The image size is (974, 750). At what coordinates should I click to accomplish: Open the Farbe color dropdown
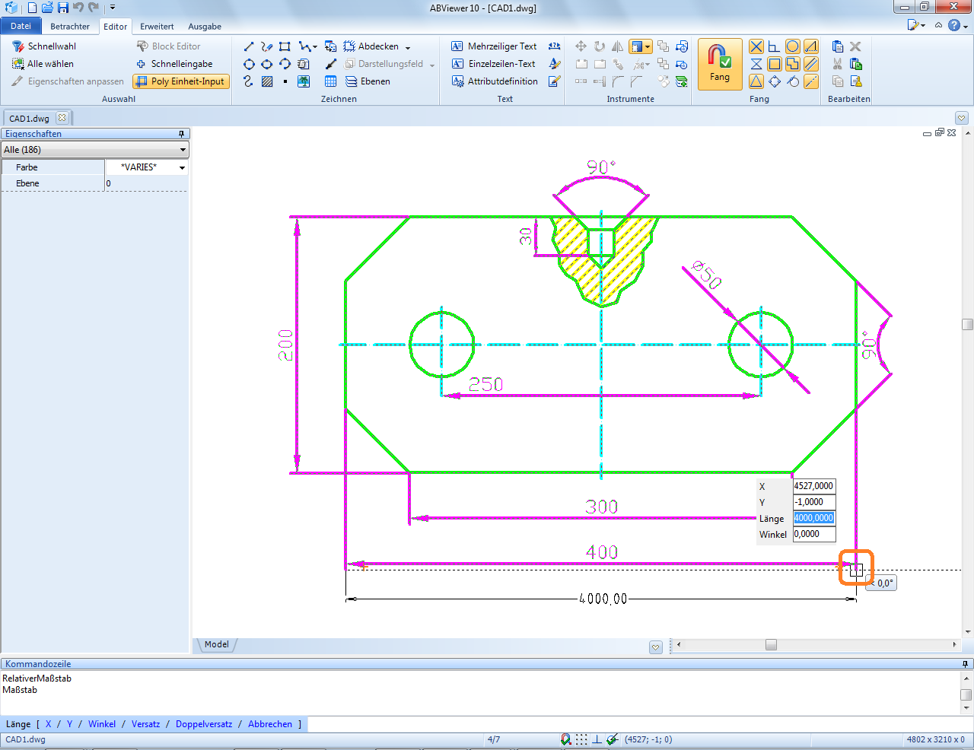click(x=182, y=167)
